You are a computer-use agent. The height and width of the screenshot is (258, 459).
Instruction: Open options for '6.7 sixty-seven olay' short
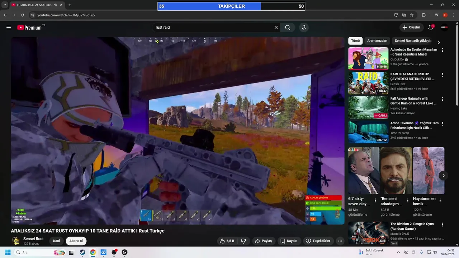pos(375,201)
